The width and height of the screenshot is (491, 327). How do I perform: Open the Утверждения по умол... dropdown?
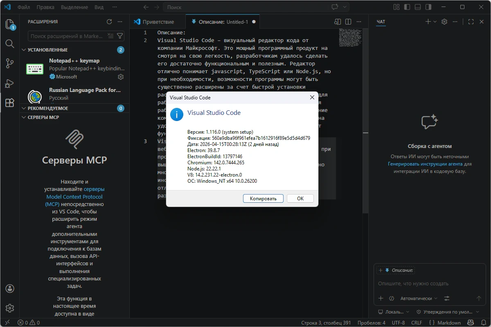(x=448, y=312)
